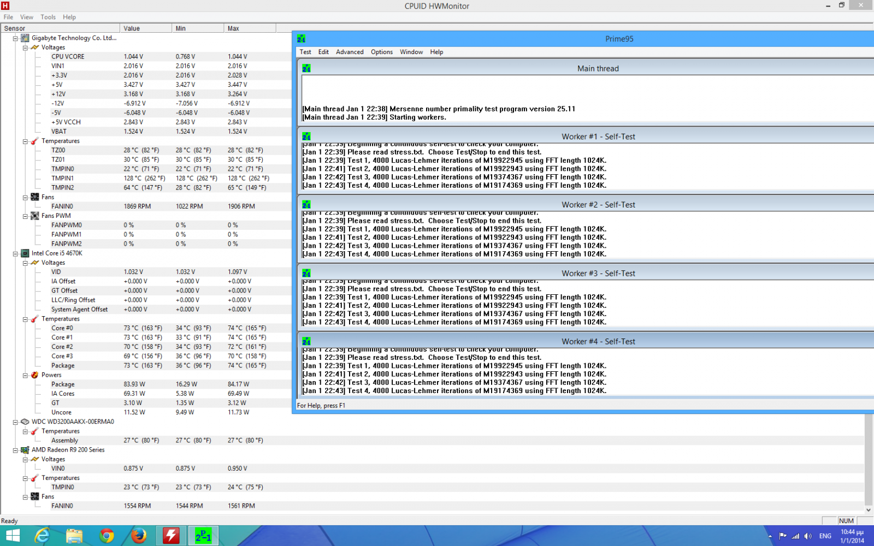Click the Gigabyte Fans fan icon
874x546 pixels.
tap(34, 197)
